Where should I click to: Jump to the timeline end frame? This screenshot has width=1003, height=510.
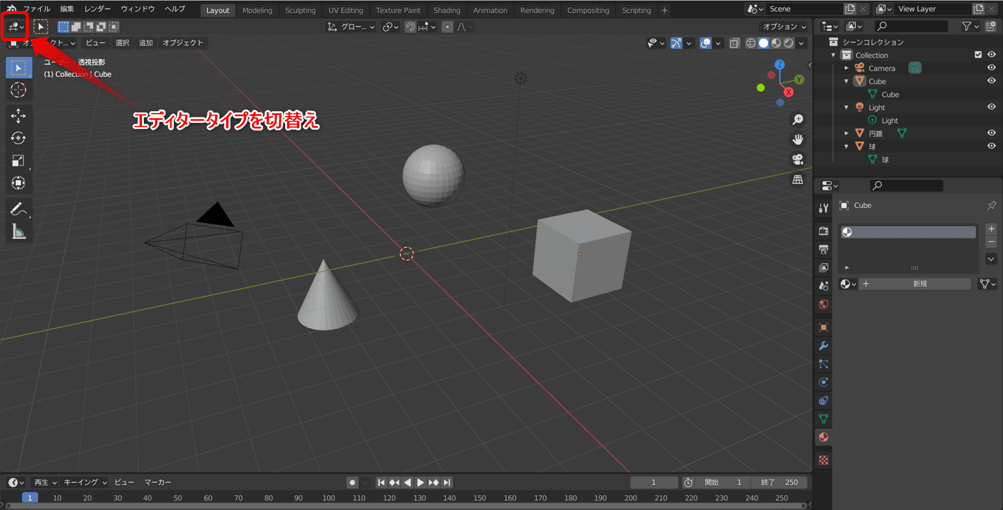pos(447,482)
